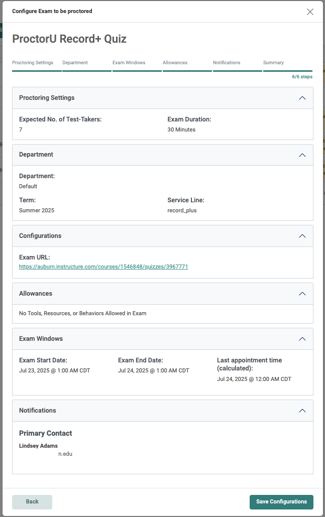Collapse the Exam Windows section chevron
This screenshot has width=325, height=517.
(x=302, y=339)
